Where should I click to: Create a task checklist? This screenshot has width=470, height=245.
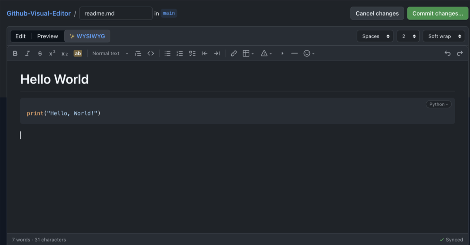192,53
